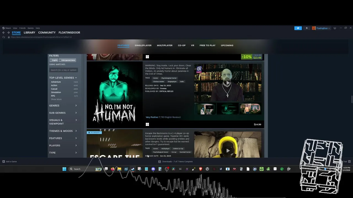Image resolution: width=353 pixels, height=198 pixels.
Task: Switch to the Multiplayer tab
Action: 165,45
